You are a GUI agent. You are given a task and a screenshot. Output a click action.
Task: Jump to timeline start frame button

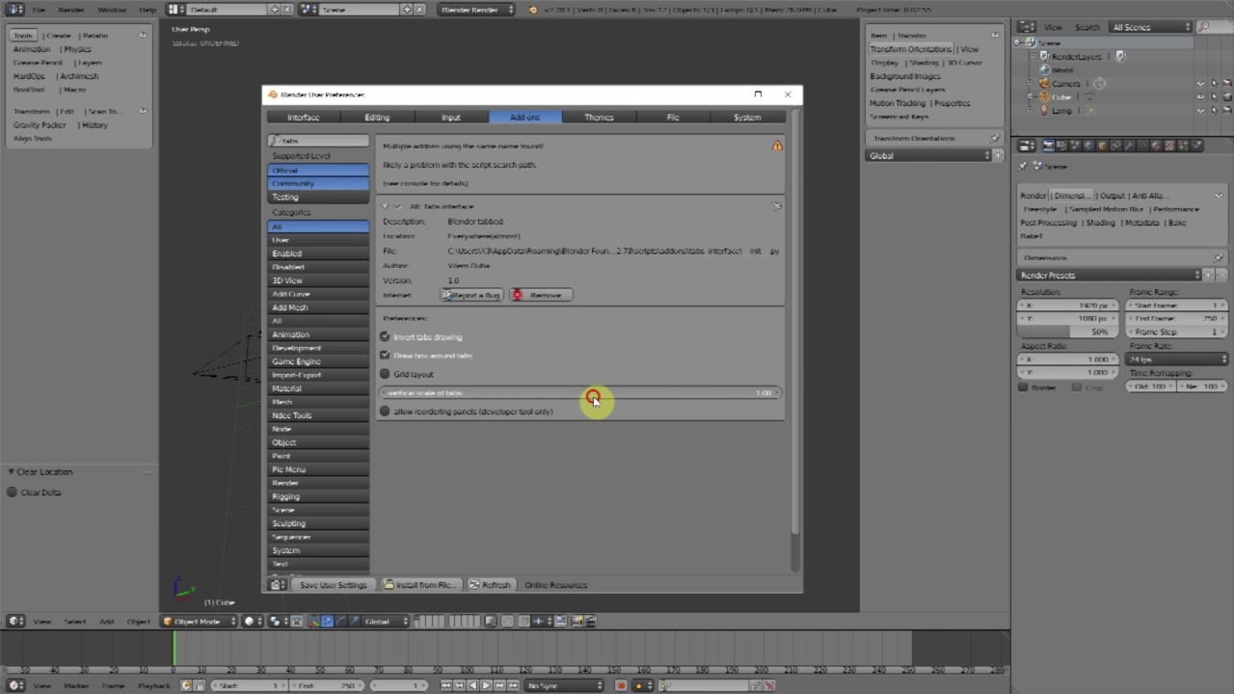coord(445,685)
